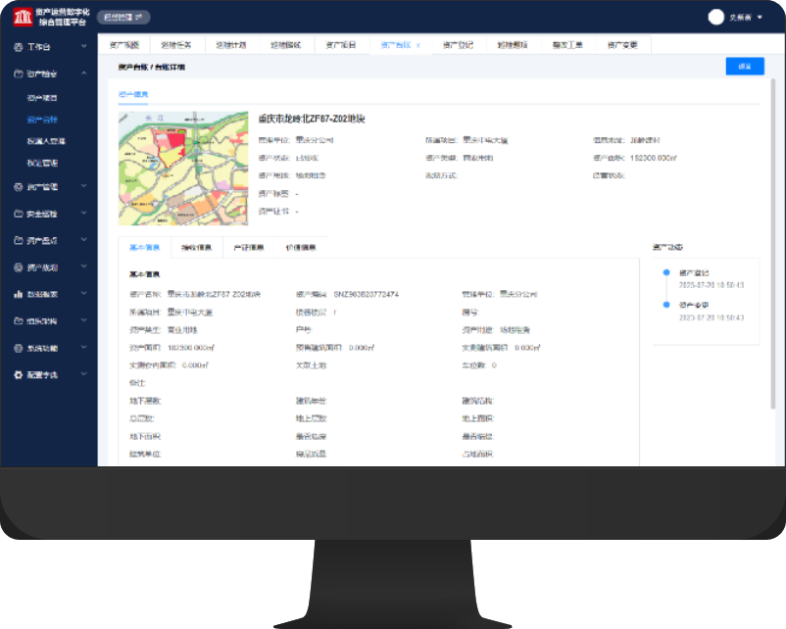786x629 pixels.
Task: Click the 数据报表 bar chart icon
Action: [x=18, y=294]
